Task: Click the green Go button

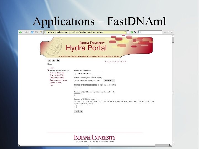Action: click(133, 32)
